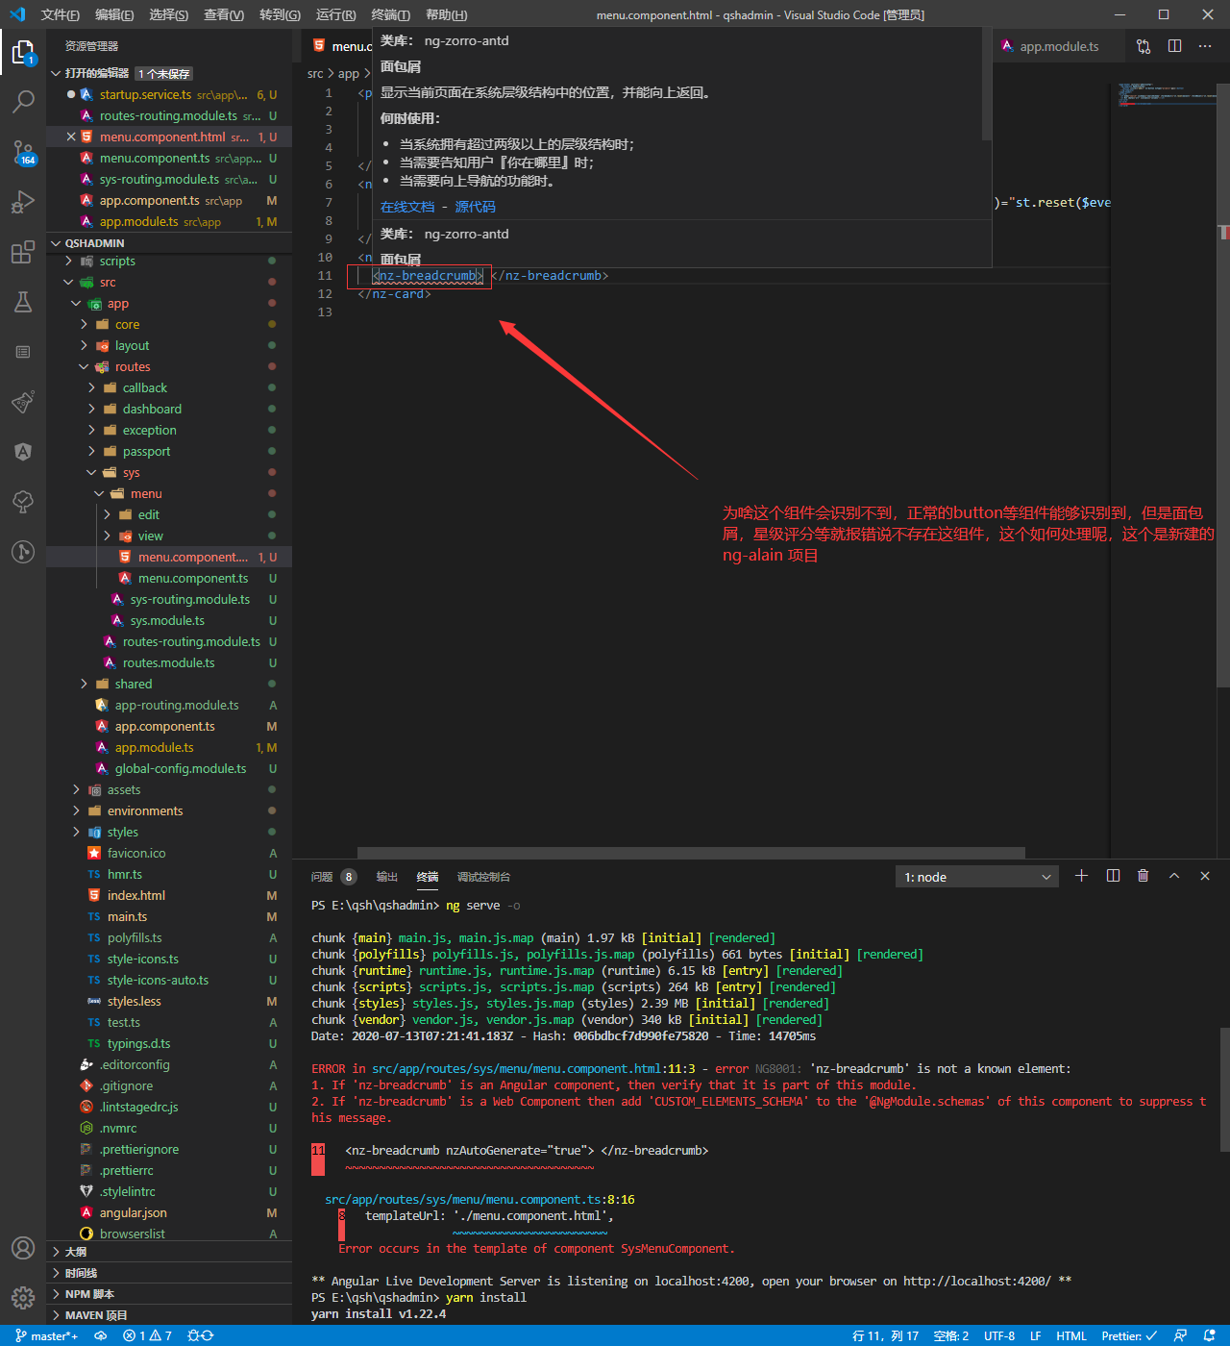This screenshot has height=1346, width=1230.
Task: Click the open changes icon in editor toolbar
Action: [x=1144, y=46]
